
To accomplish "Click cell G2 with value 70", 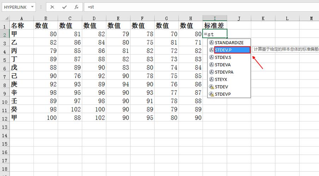I will [167, 34].
